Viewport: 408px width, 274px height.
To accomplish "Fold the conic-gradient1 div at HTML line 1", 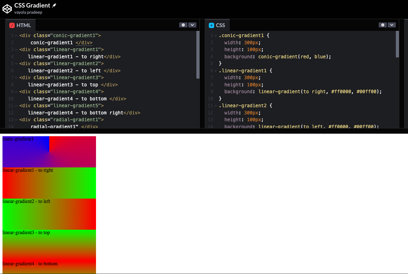I will tap(16, 36).
